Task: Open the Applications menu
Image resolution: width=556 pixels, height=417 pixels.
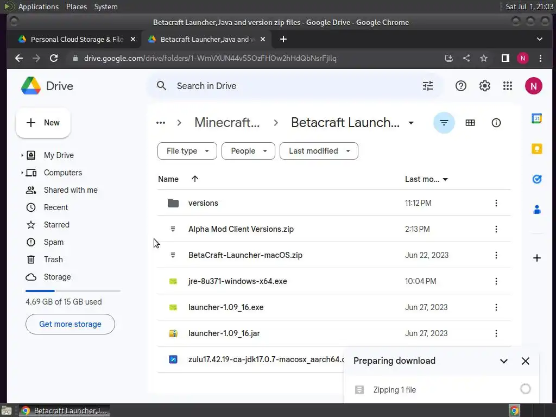Action: [39, 7]
